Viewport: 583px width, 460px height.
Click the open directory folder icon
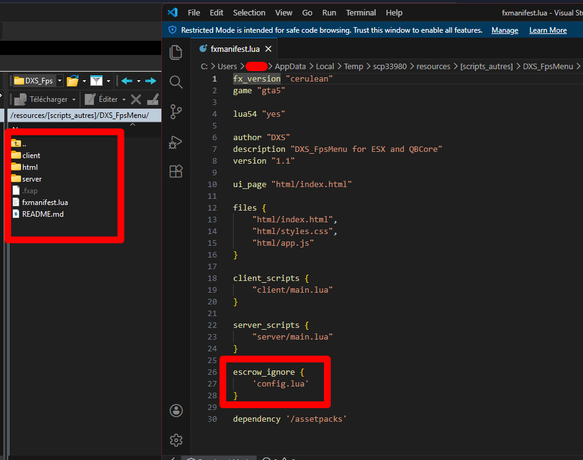point(73,80)
